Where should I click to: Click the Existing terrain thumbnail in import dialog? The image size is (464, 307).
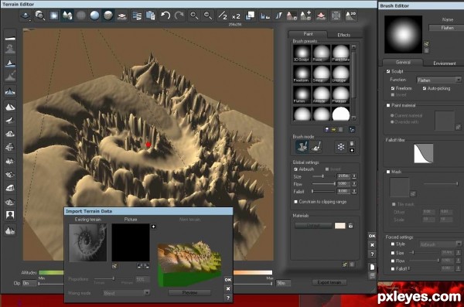[87, 243]
